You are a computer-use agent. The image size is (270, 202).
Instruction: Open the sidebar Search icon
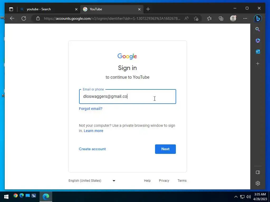coord(258,29)
